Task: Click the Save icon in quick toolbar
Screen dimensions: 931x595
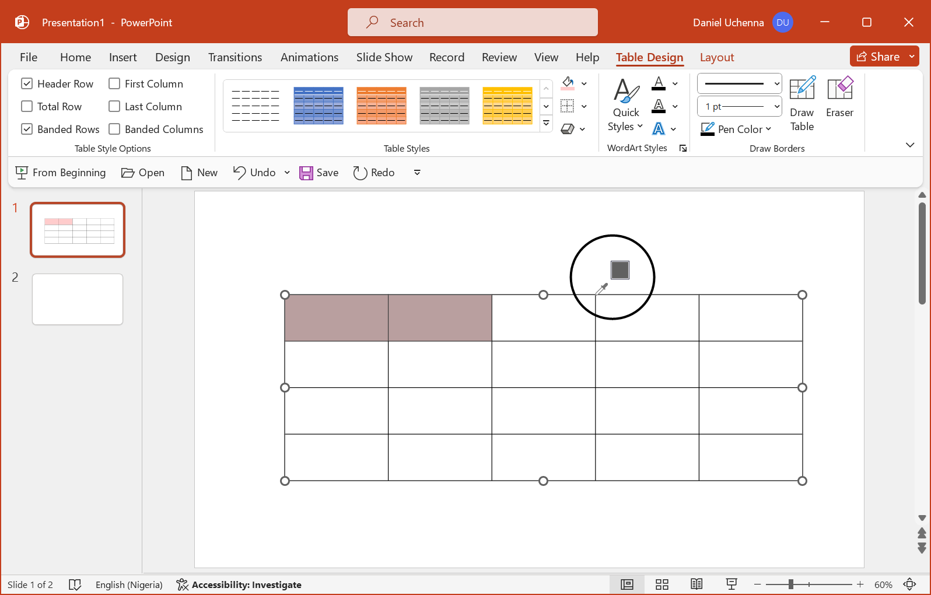Action: (x=318, y=173)
